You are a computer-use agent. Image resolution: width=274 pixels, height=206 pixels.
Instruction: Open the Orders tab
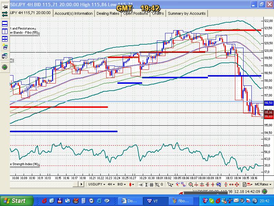click(158, 13)
